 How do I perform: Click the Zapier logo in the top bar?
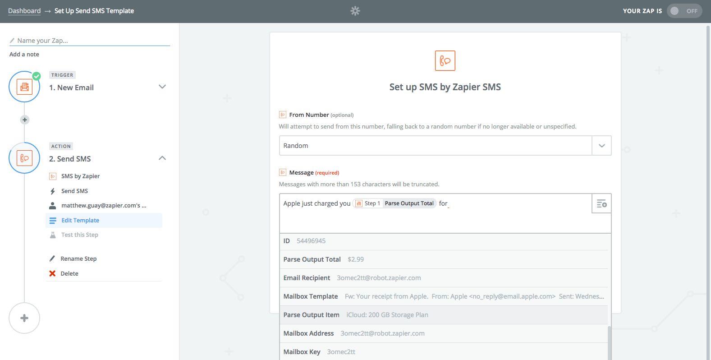click(x=355, y=11)
